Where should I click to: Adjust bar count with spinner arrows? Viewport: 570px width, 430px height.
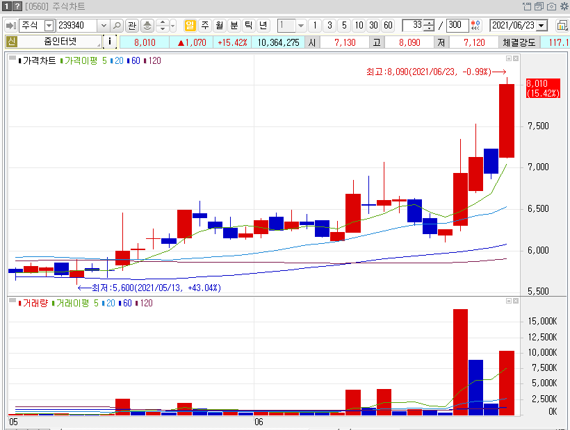coord(430,26)
